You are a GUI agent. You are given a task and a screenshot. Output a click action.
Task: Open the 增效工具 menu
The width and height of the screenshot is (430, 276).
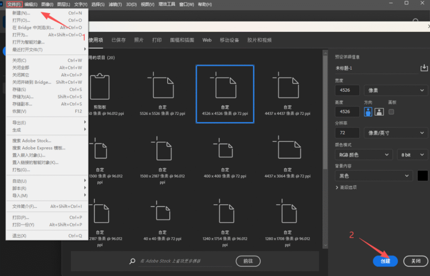pos(167,4)
